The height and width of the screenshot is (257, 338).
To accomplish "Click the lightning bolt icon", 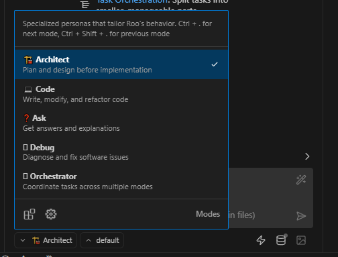I will tap(261, 240).
